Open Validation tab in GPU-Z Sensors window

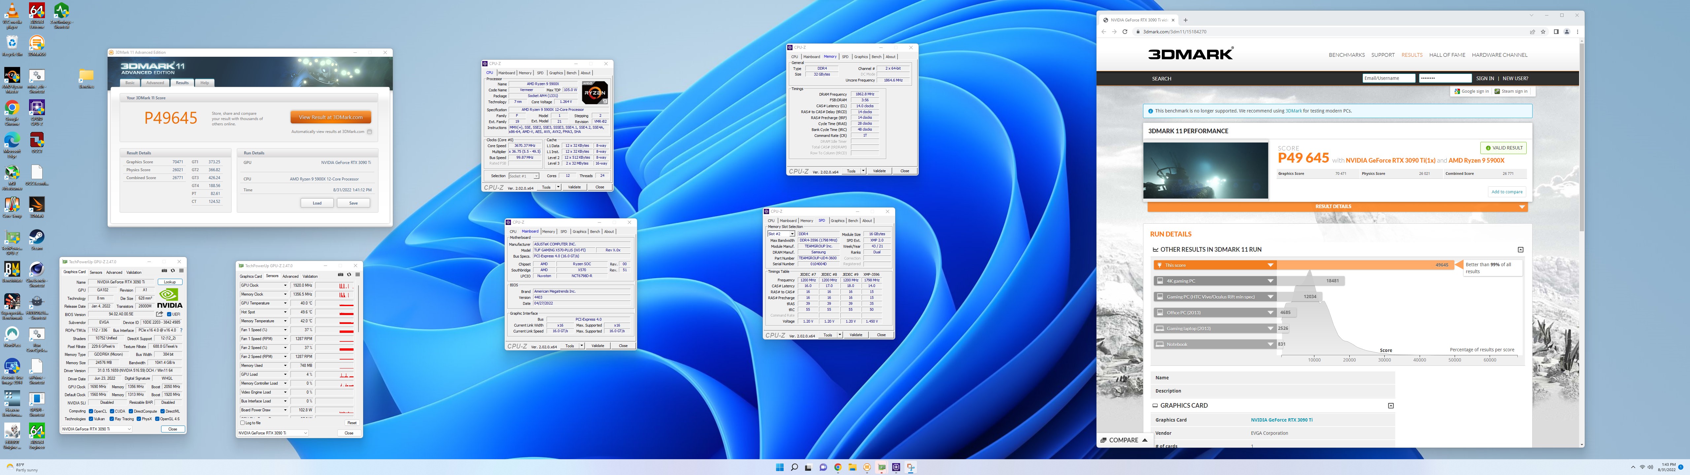310,276
